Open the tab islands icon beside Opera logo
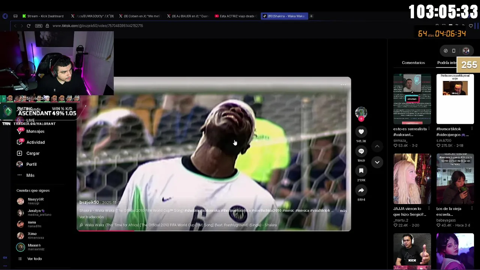480x270 pixels. [x=15, y=16]
